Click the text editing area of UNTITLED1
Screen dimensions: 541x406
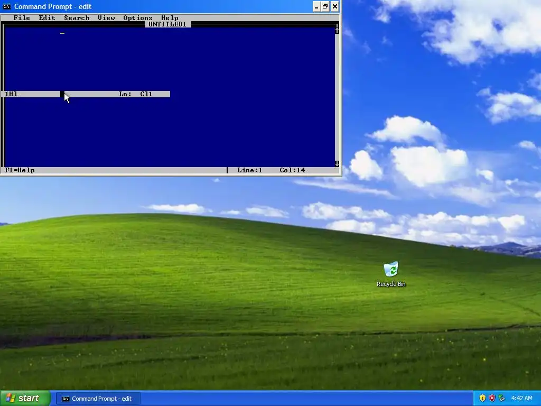point(169,97)
